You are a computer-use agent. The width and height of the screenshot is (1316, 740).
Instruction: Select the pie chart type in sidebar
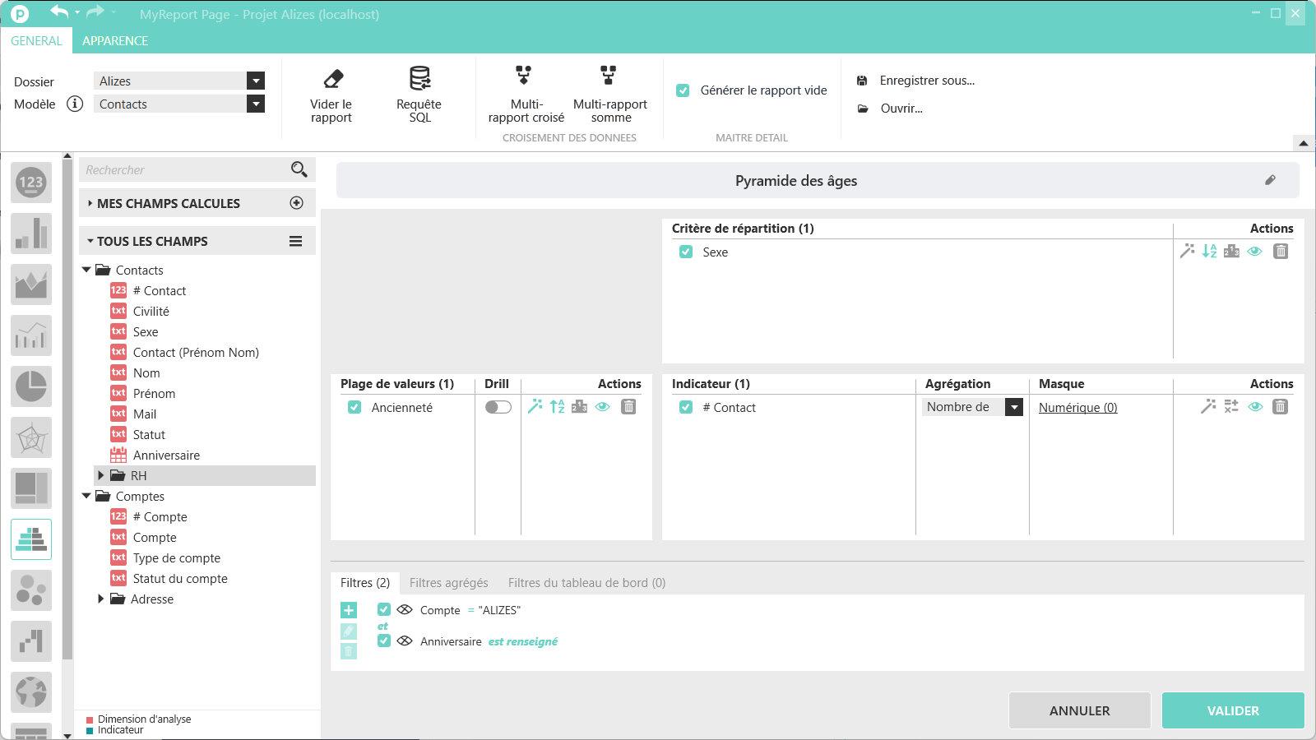31,386
